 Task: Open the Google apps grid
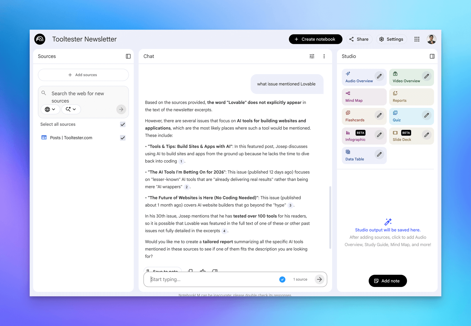click(417, 39)
